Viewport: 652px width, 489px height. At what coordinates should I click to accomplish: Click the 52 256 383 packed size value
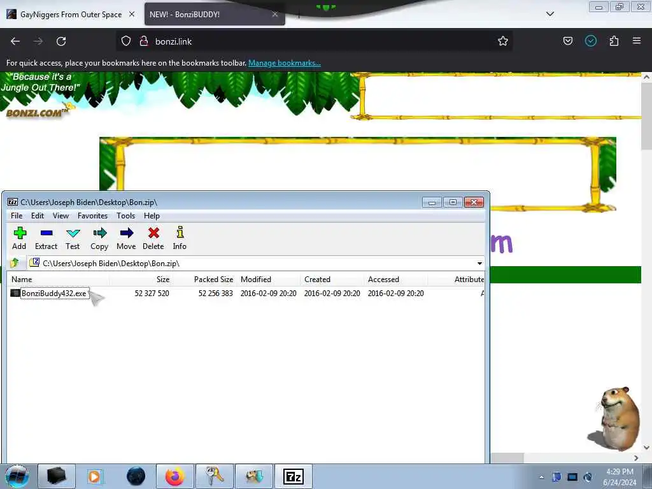tap(215, 293)
